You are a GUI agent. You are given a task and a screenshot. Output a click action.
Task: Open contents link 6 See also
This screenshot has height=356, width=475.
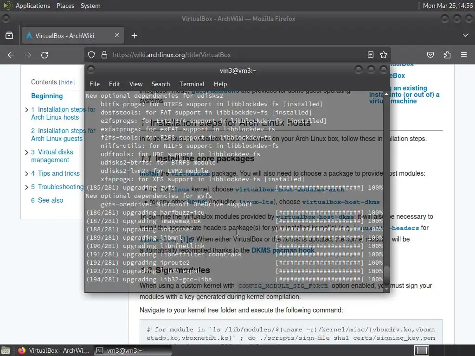pos(47,200)
